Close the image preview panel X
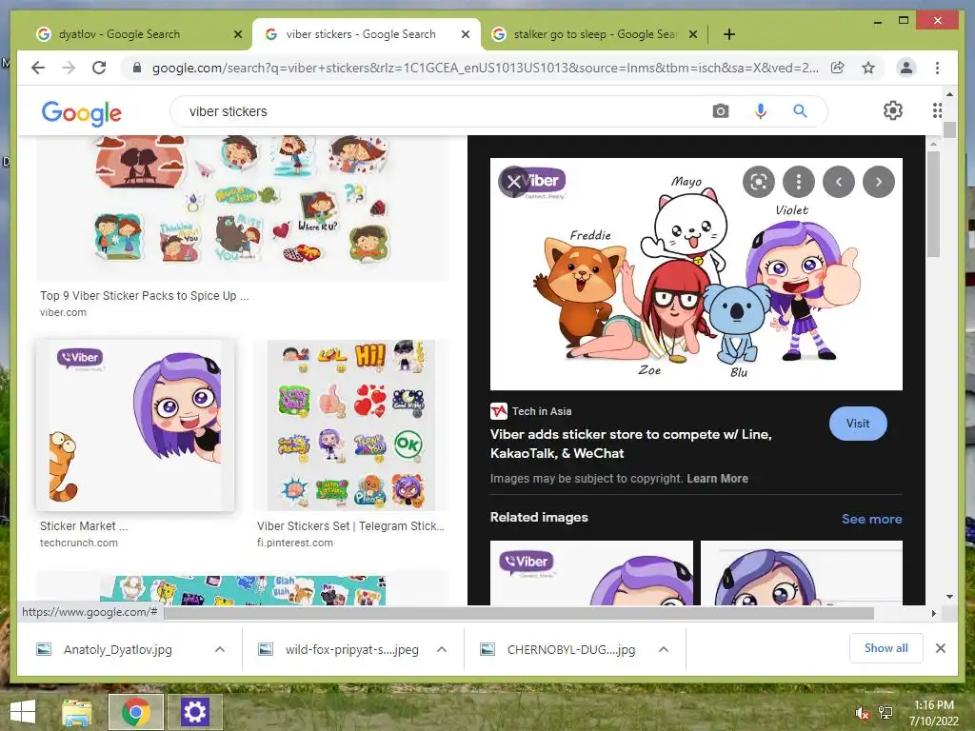This screenshot has width=975, height=731. coord(513,182)
